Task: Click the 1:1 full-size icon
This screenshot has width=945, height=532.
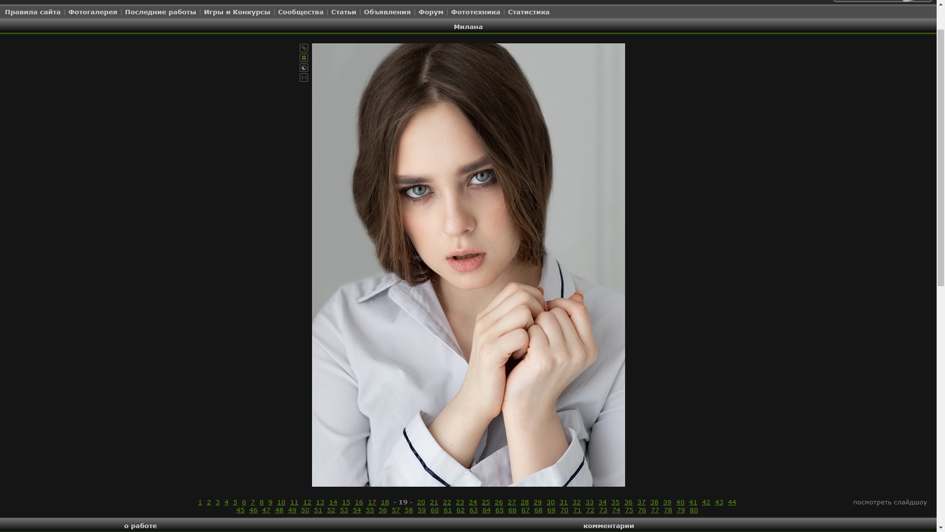Action: [304, 77]
